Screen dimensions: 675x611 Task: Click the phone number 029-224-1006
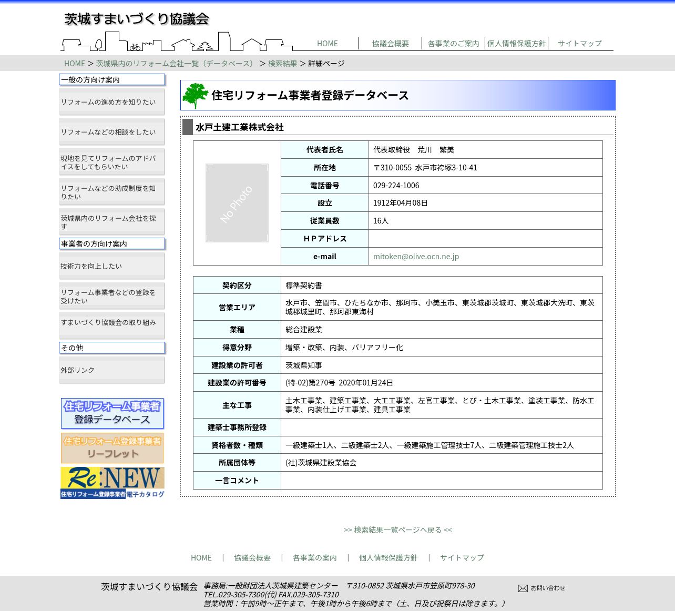(x=396, y=186)
